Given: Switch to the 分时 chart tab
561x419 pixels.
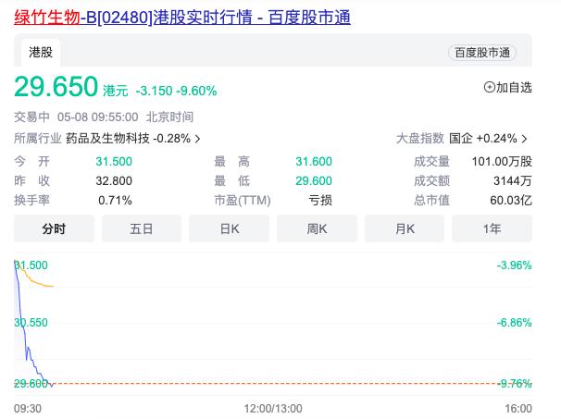Looking at the screenshot, I should click(x=54, y=228).
